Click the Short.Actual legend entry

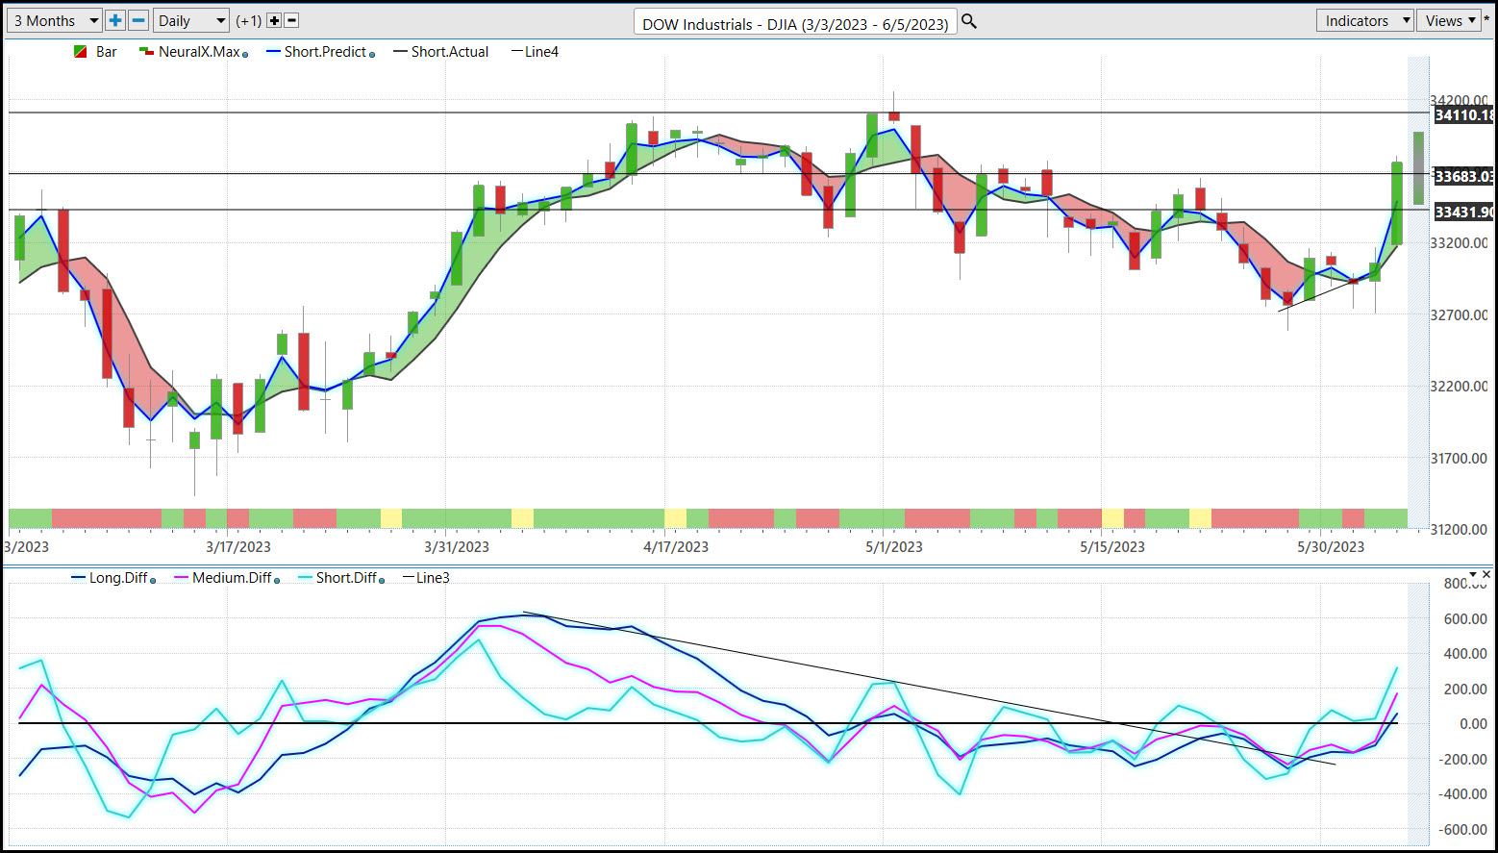440,52
